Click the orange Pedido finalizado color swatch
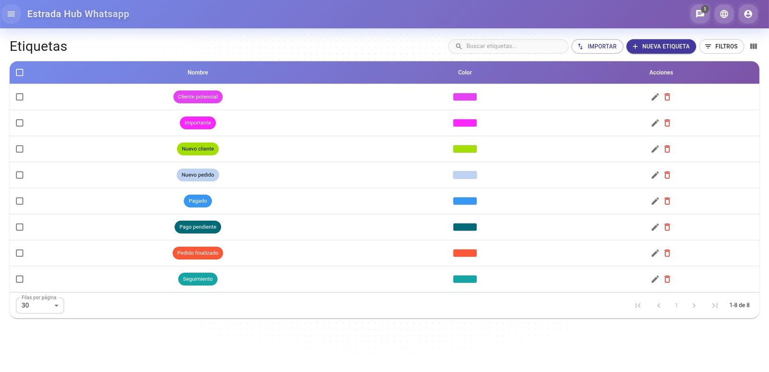 coord(465,253)
